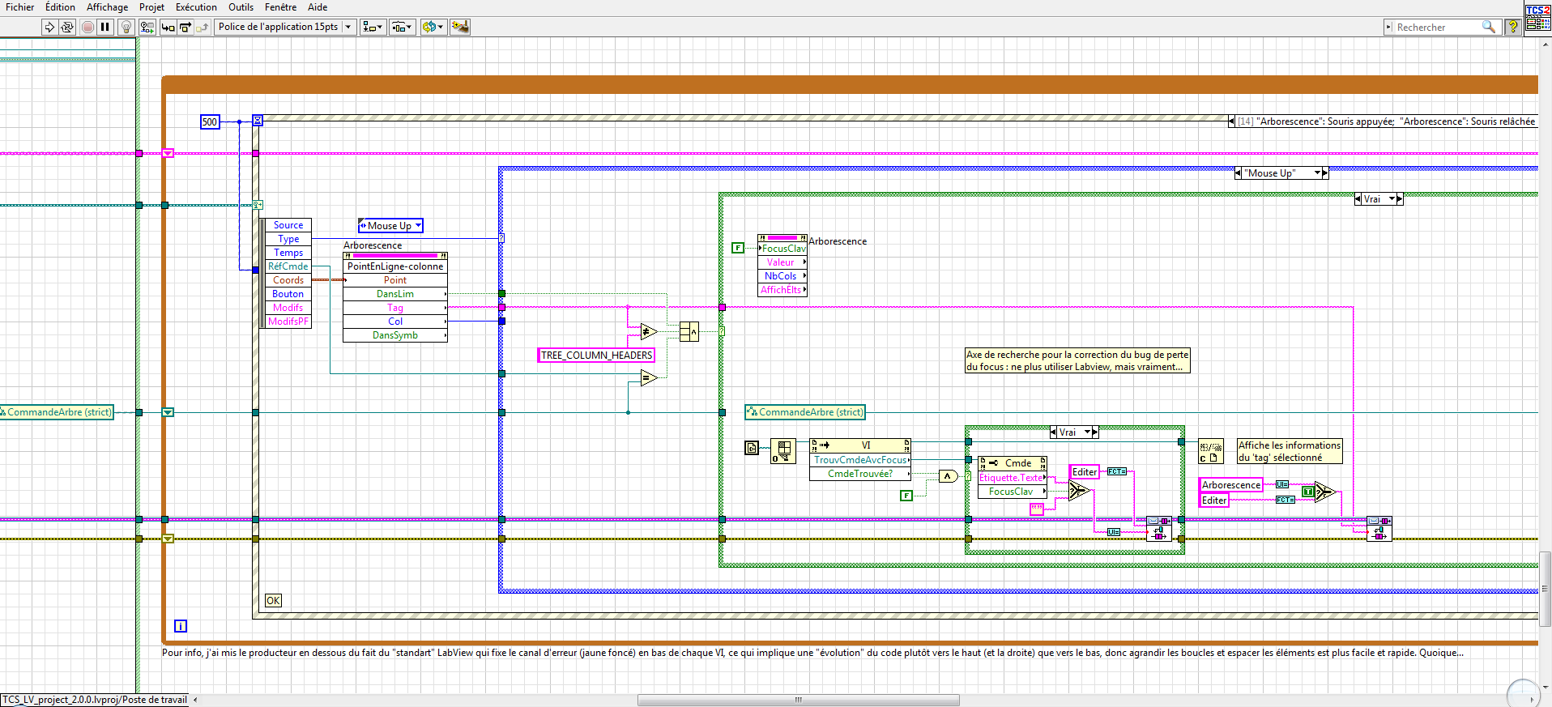Screen dimensions: 1552x707
Task: Click the OK constant in event structure
Action: tap(273, 601)
